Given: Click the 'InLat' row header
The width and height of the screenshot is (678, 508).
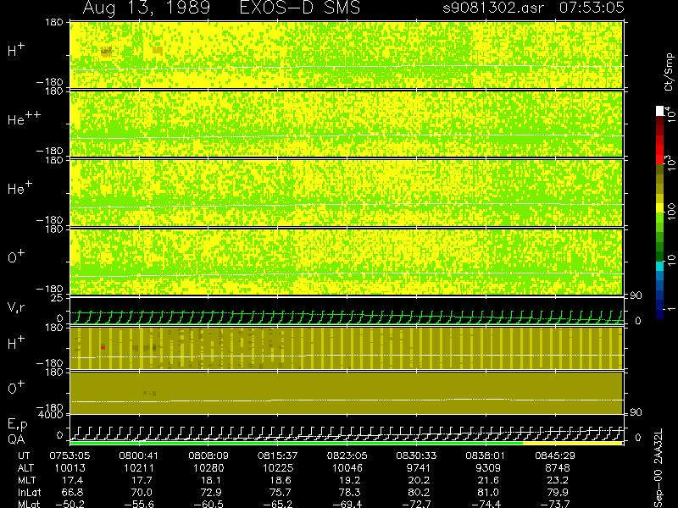Looking at the screenshot, I should point(29,492).
